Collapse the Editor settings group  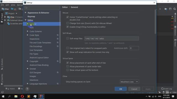tap(25, 20)
